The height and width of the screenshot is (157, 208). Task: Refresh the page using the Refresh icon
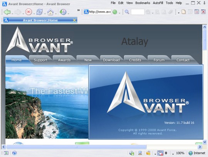[40, 12]
